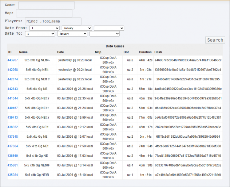The image size is (230, 187).
Task: Open game ID 443907
Action: pyautogui.click(x=13, y=60)
